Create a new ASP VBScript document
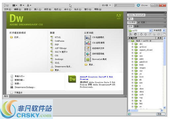This screenshot has height=119, width=170. click(x=61, y=48)
